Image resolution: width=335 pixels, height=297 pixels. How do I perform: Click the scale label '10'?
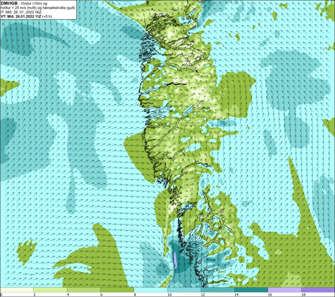[169, 295]
